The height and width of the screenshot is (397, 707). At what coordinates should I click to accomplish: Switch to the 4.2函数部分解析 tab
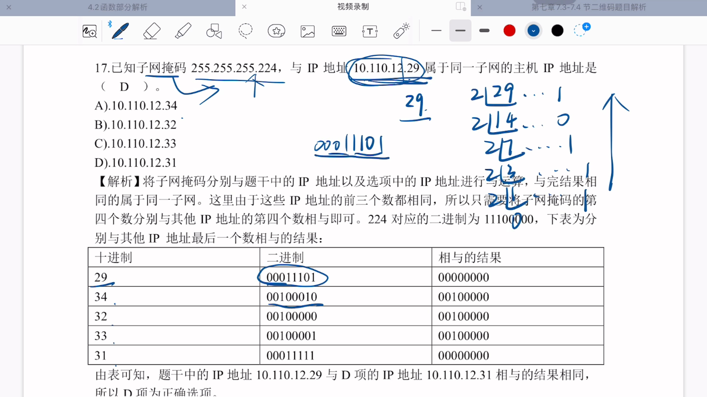pos(117,7)
